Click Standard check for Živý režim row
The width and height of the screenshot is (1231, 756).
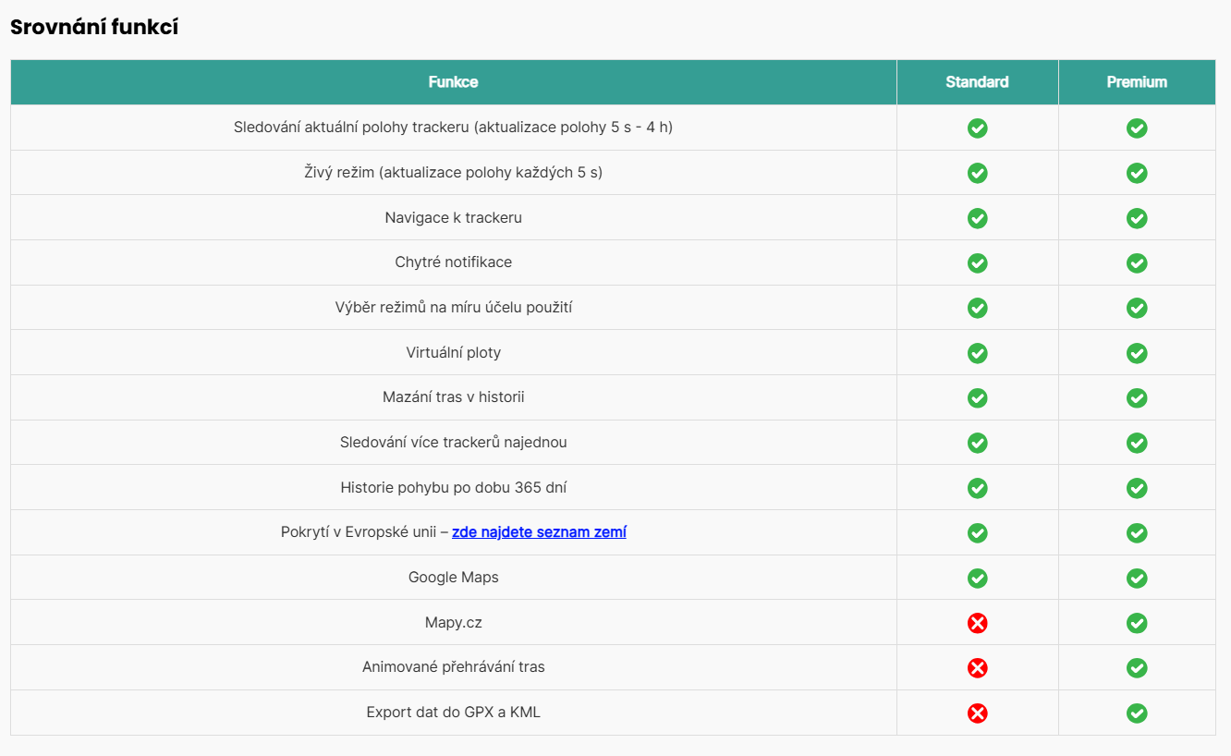point(977,173)
